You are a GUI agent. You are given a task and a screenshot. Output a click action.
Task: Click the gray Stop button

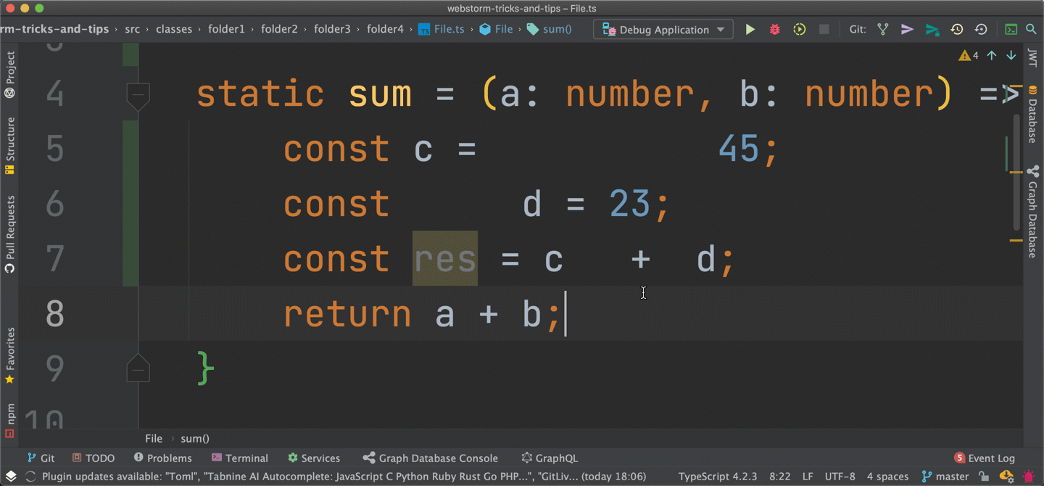click(824, 30)
